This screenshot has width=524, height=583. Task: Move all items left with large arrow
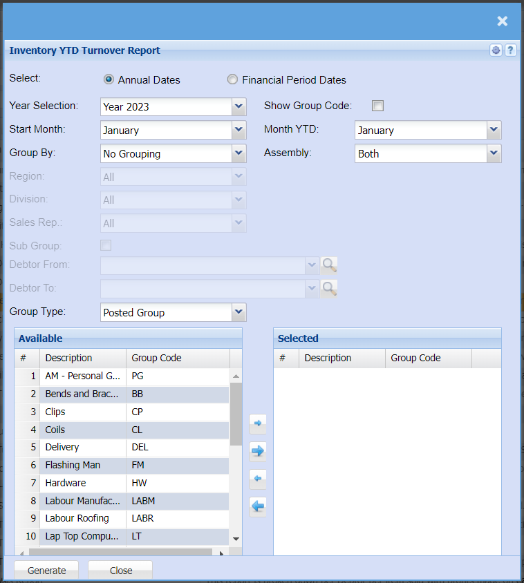point(258,506)
